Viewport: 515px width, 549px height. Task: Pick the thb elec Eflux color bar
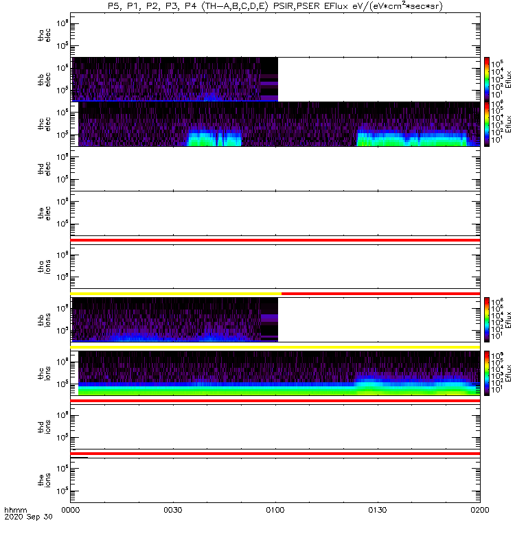click(x=487, y=80)
